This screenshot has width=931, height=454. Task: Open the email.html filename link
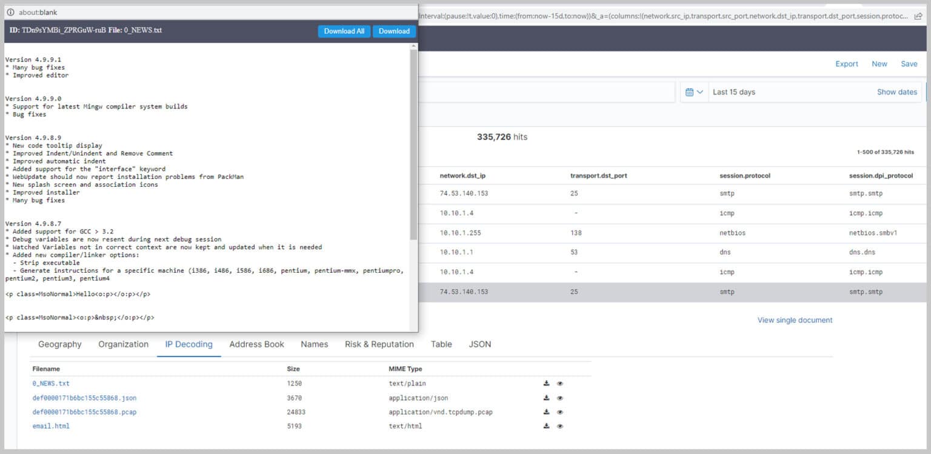point(51,426)
